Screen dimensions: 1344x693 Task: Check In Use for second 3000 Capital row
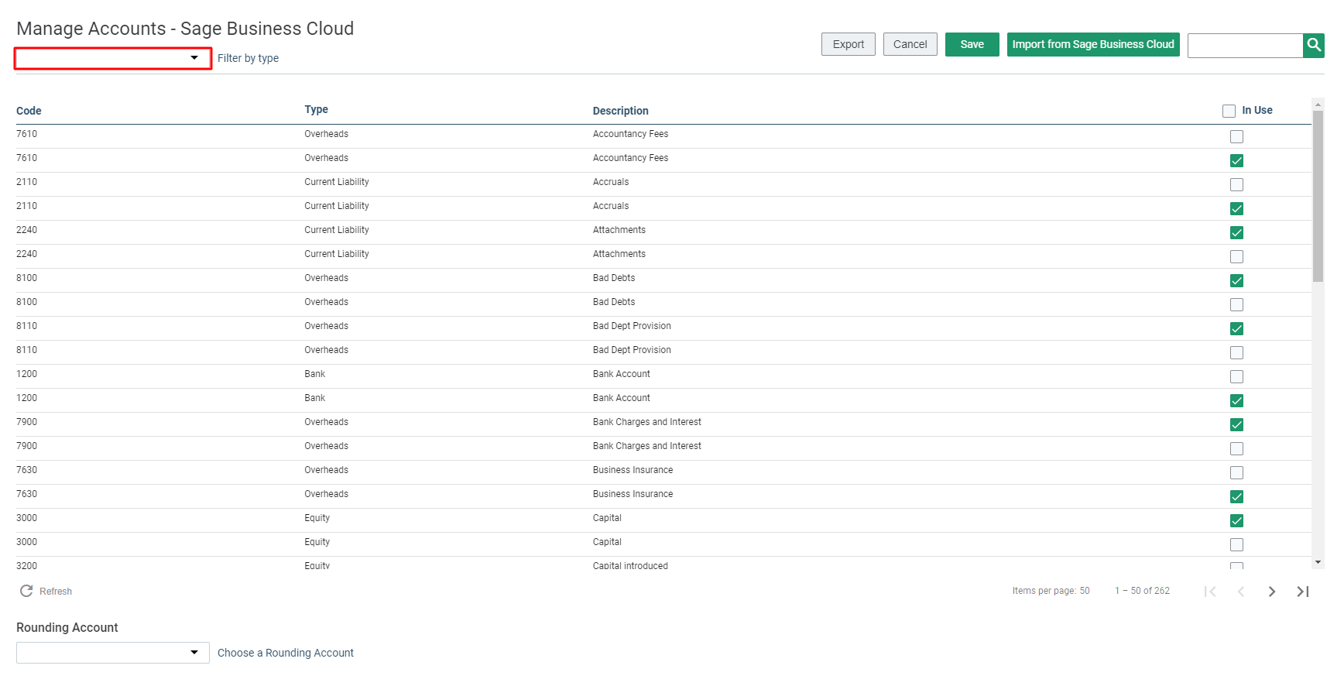pos(1236,545)
